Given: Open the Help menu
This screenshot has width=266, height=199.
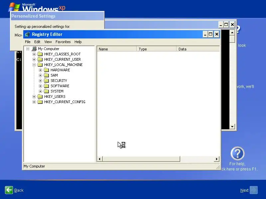Looking at the screenshot, I should (78, 42).
